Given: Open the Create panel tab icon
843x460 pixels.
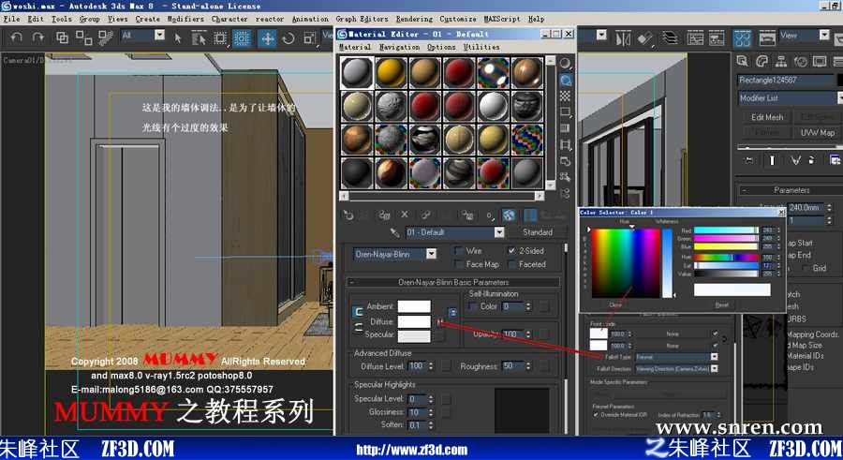Looking at the screenshot, I should click(x=743, y=61).
